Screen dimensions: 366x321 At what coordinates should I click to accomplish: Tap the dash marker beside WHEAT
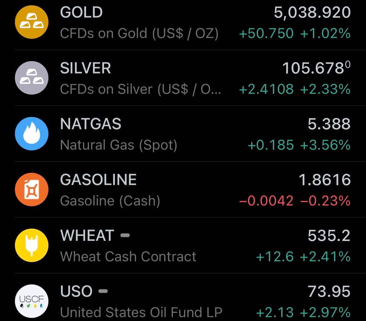(125, 235)
